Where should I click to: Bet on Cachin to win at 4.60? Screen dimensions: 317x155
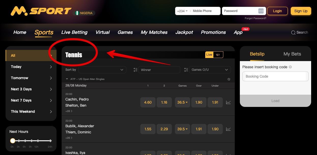tap(148, 102)
